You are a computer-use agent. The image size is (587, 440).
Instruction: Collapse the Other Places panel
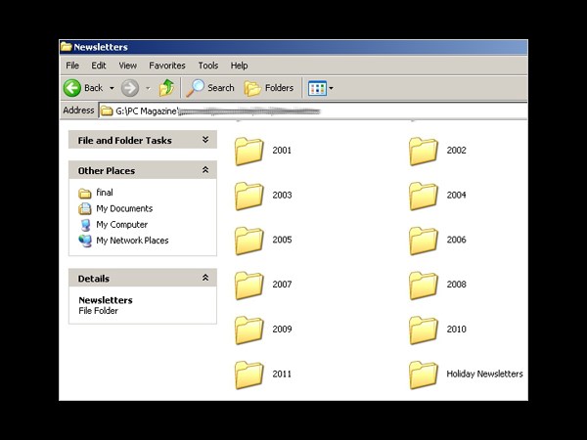[205, 170]
